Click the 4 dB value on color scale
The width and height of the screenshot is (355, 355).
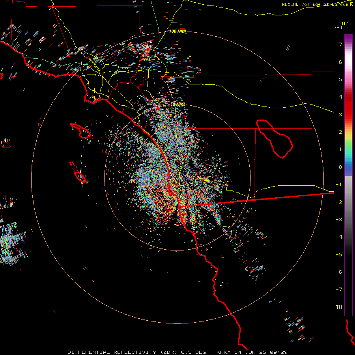340,97
